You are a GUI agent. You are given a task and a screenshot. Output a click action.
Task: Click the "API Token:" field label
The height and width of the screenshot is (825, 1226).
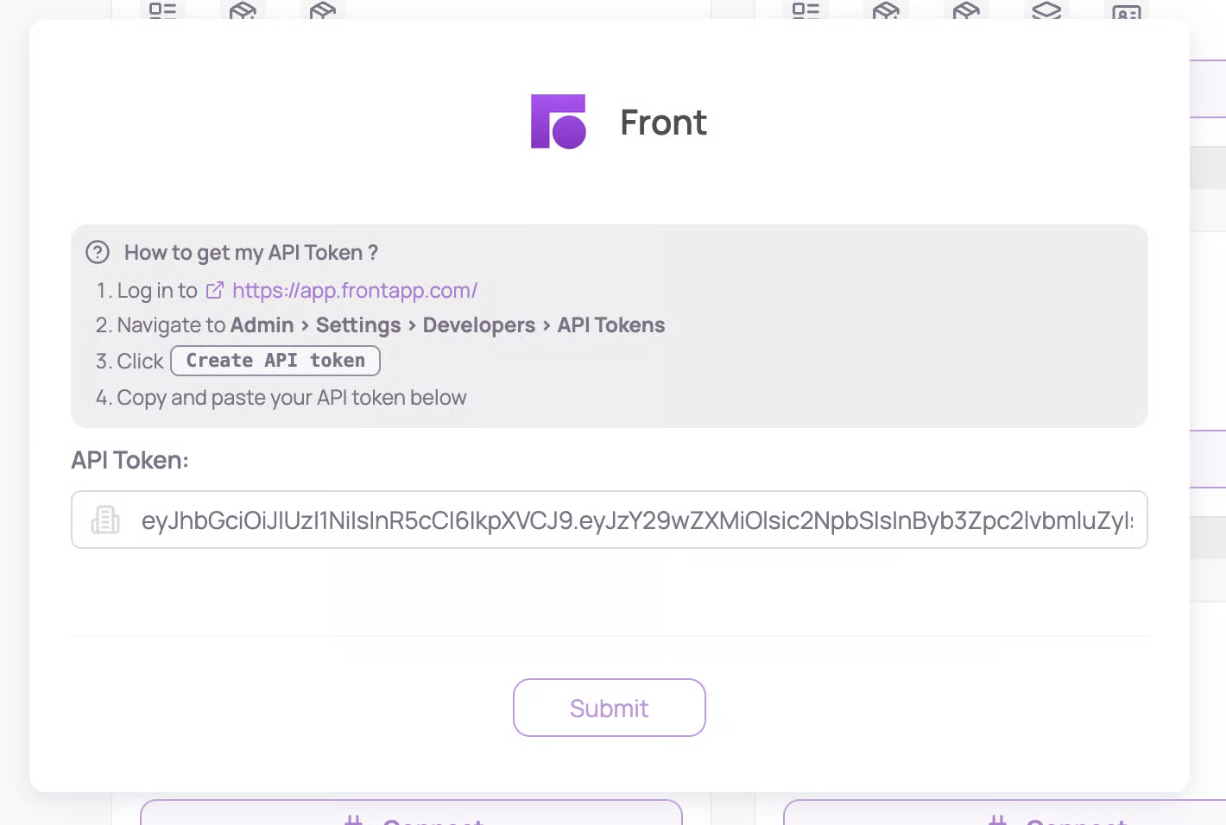coord(130,460)
